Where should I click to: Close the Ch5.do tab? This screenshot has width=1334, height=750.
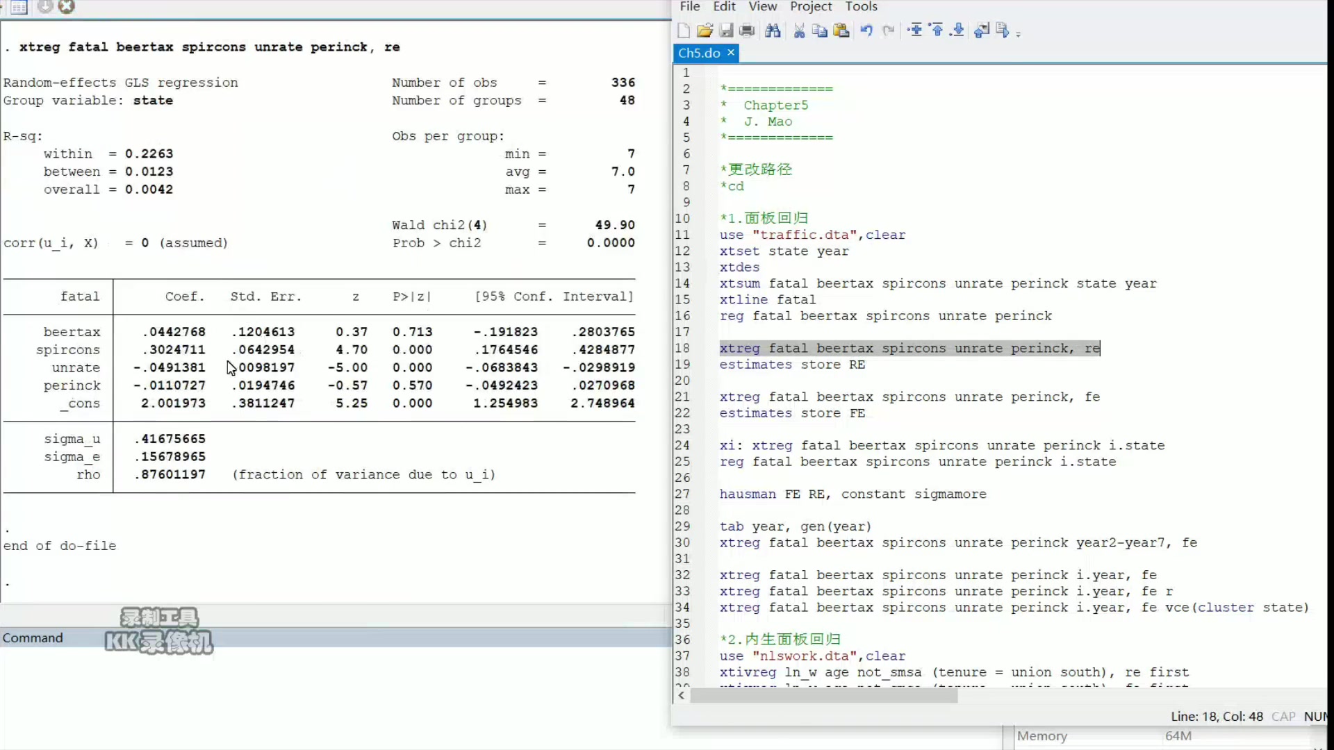[x=731, y=53]
